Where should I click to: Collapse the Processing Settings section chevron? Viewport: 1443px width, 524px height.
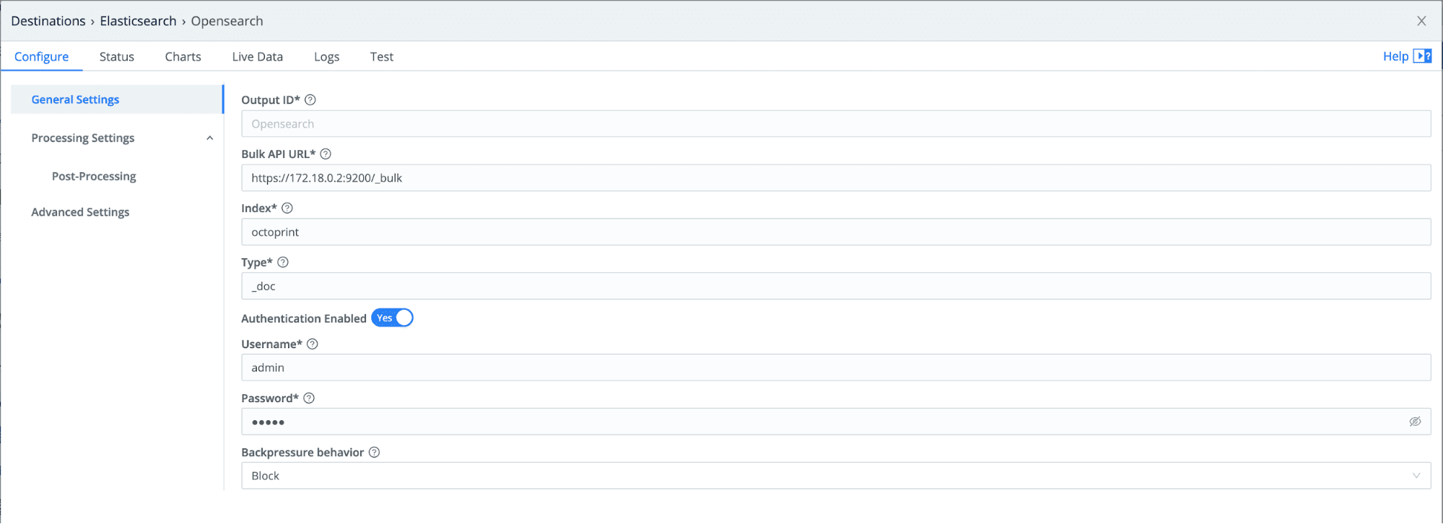(x=210, y=138)
